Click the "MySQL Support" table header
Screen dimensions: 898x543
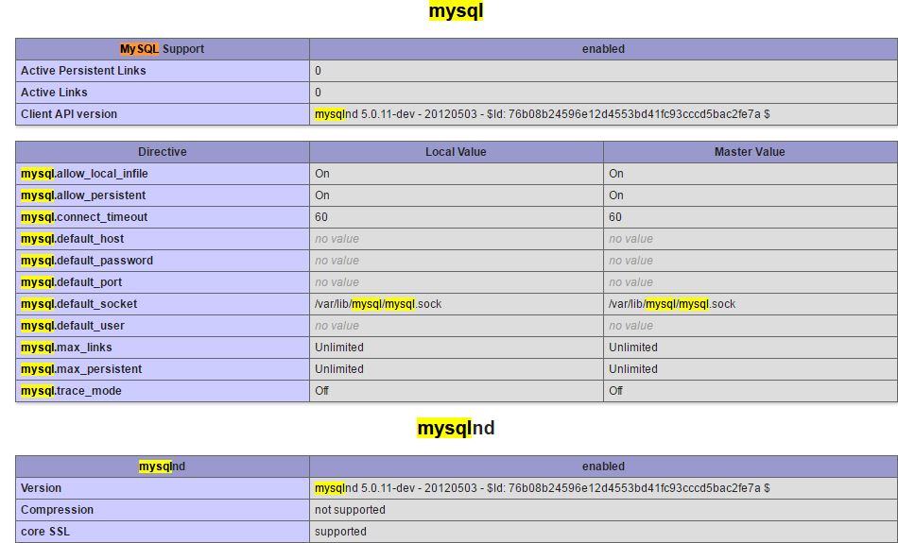point(162,49)
